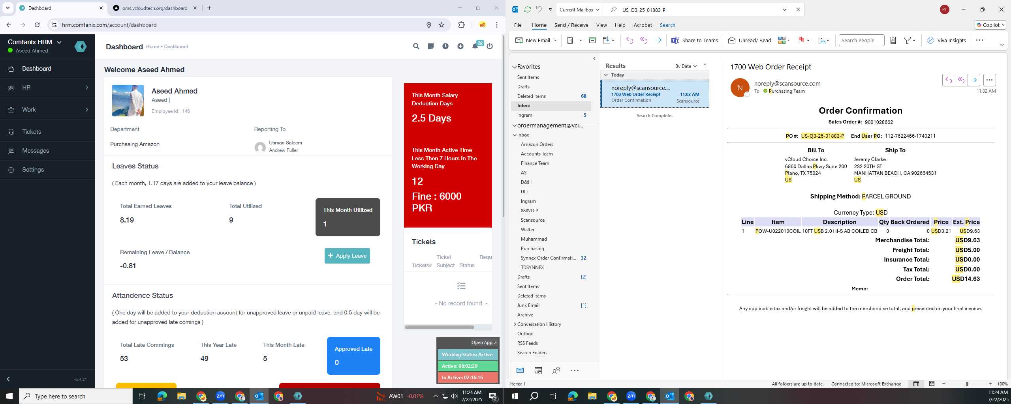This screenshot has width=1011, height=404.
Task: Click New Email button
Action: pos(533,40)
